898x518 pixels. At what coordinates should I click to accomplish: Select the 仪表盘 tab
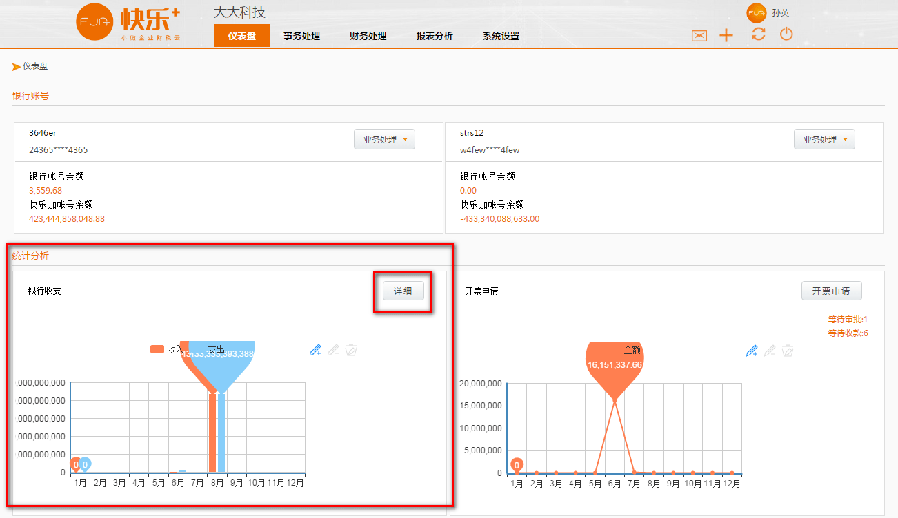242,36
